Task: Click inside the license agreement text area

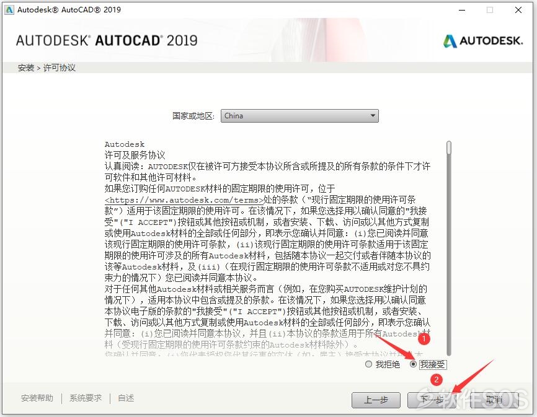Action: 267,248
